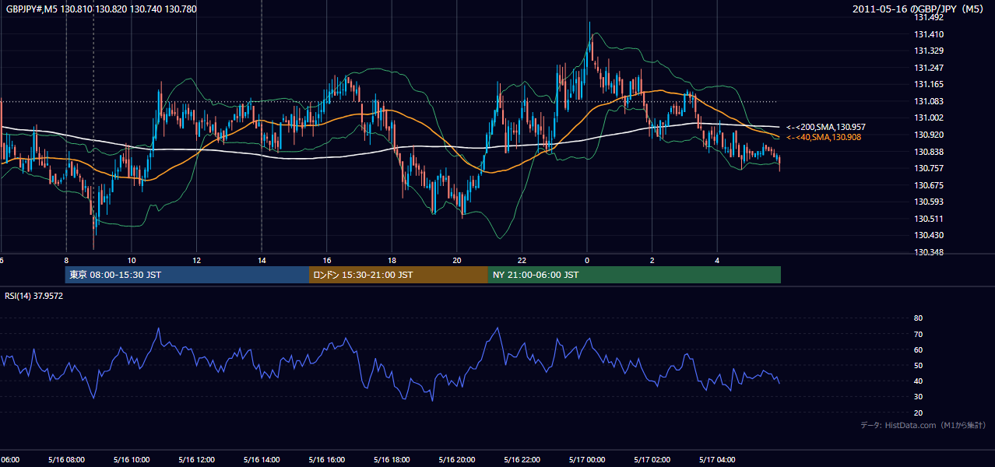Click the chart title 2011-05-16 GBP/JPY (M5)
This screenshot has width=995, height=467.
pos(918,9)
